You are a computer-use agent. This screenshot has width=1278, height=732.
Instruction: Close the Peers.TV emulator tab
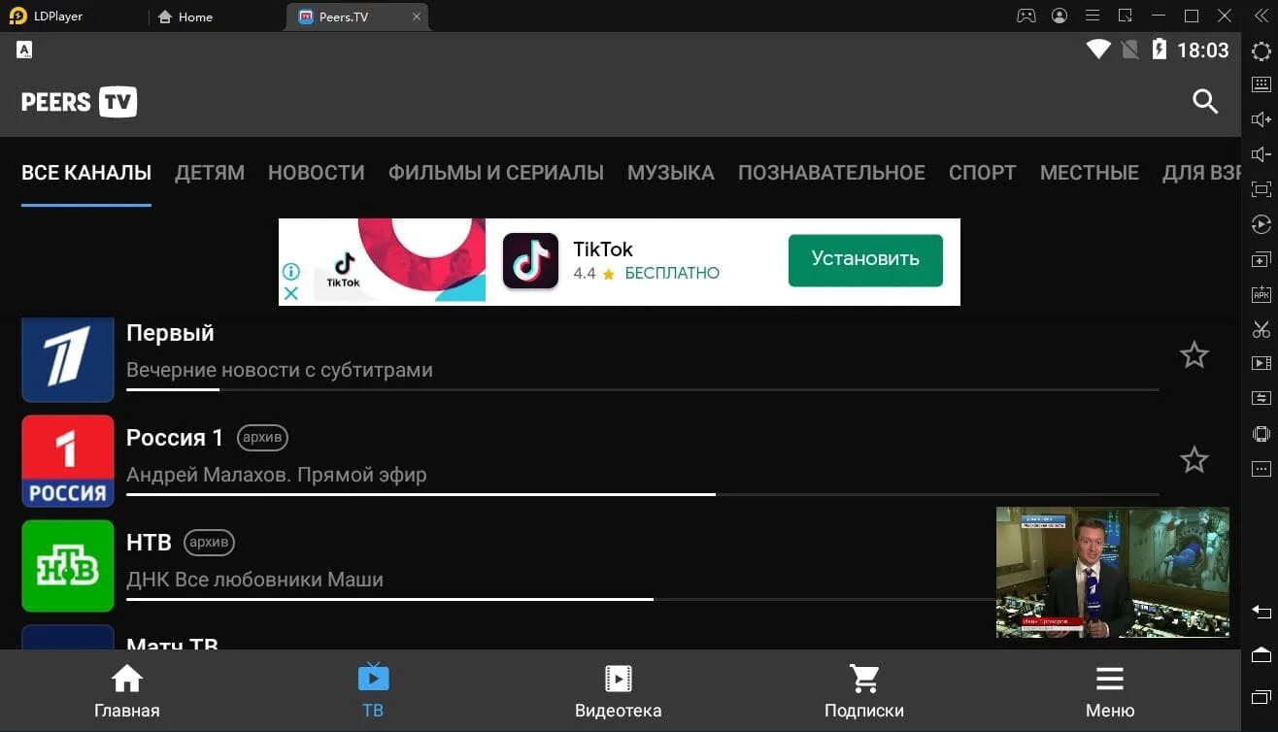(417, 17)
